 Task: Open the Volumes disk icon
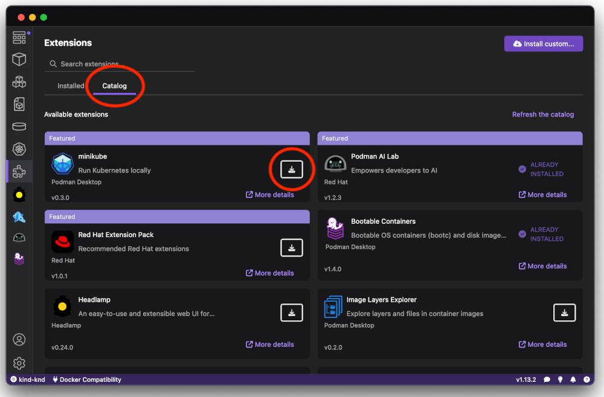pyautogui.click(x=19, y=126)
